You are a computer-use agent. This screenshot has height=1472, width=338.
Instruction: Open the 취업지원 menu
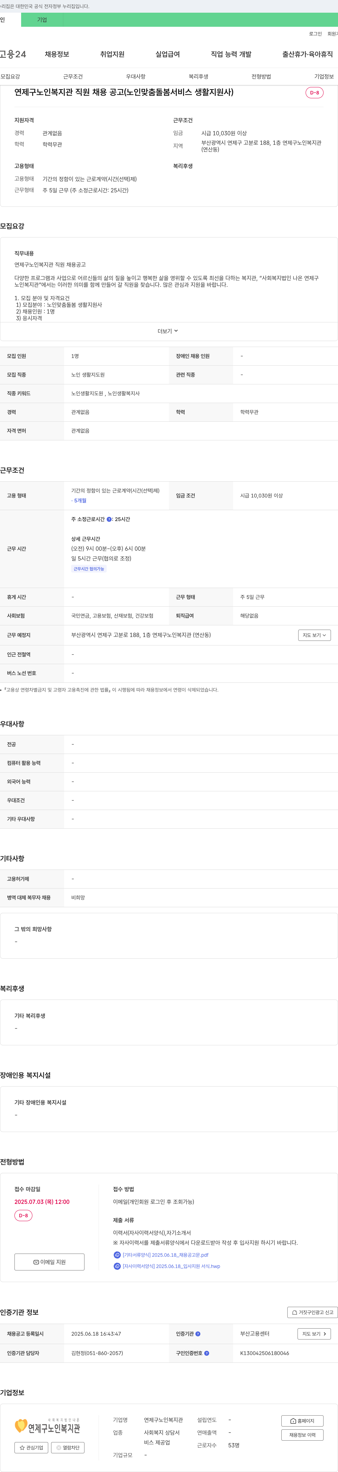point(112,54)
